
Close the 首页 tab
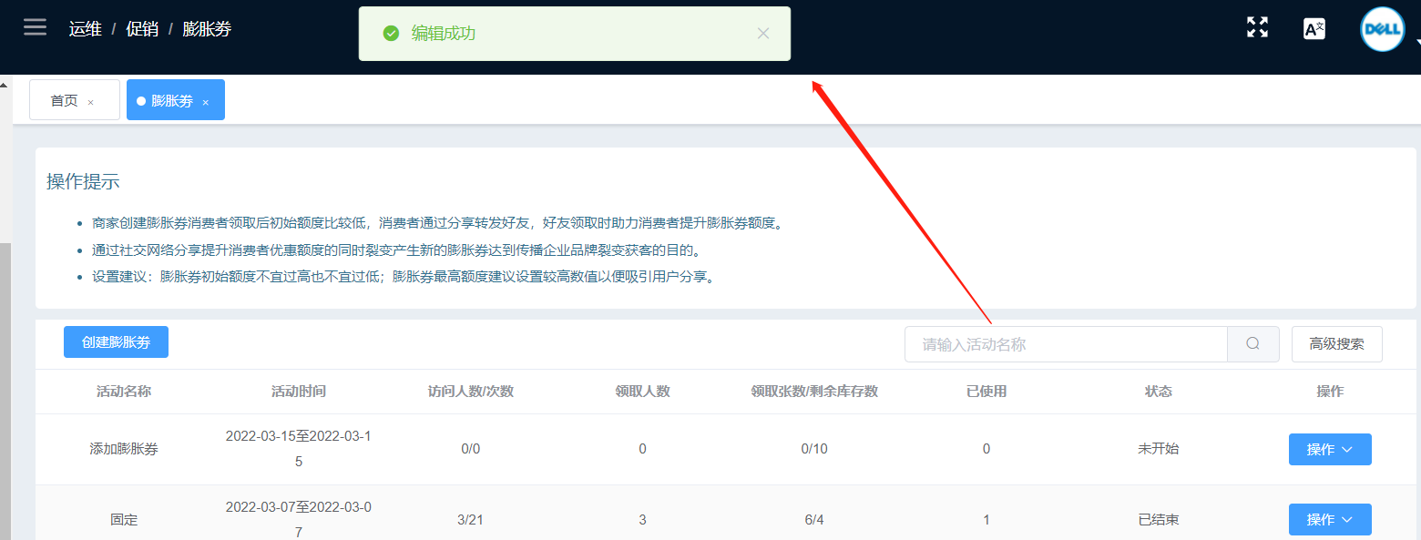[90, 103]
